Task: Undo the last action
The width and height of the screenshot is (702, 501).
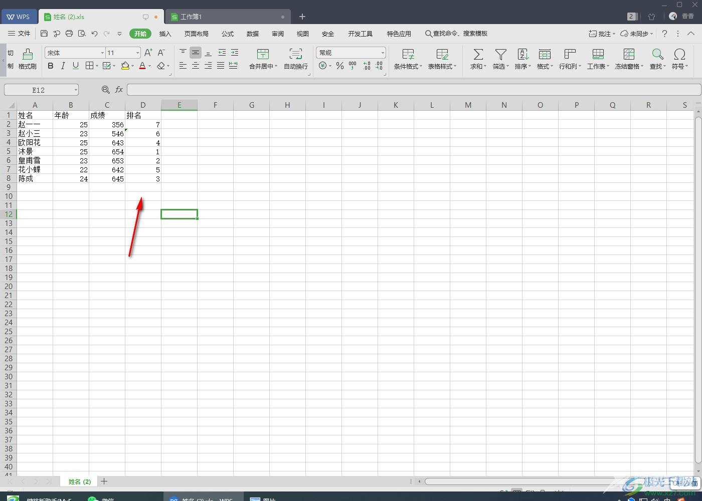Action: click(94, 34)
